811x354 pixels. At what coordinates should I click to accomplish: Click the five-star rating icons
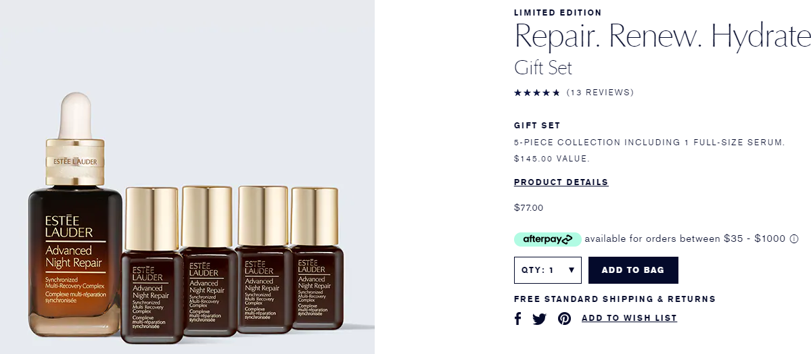coord(537,93)
